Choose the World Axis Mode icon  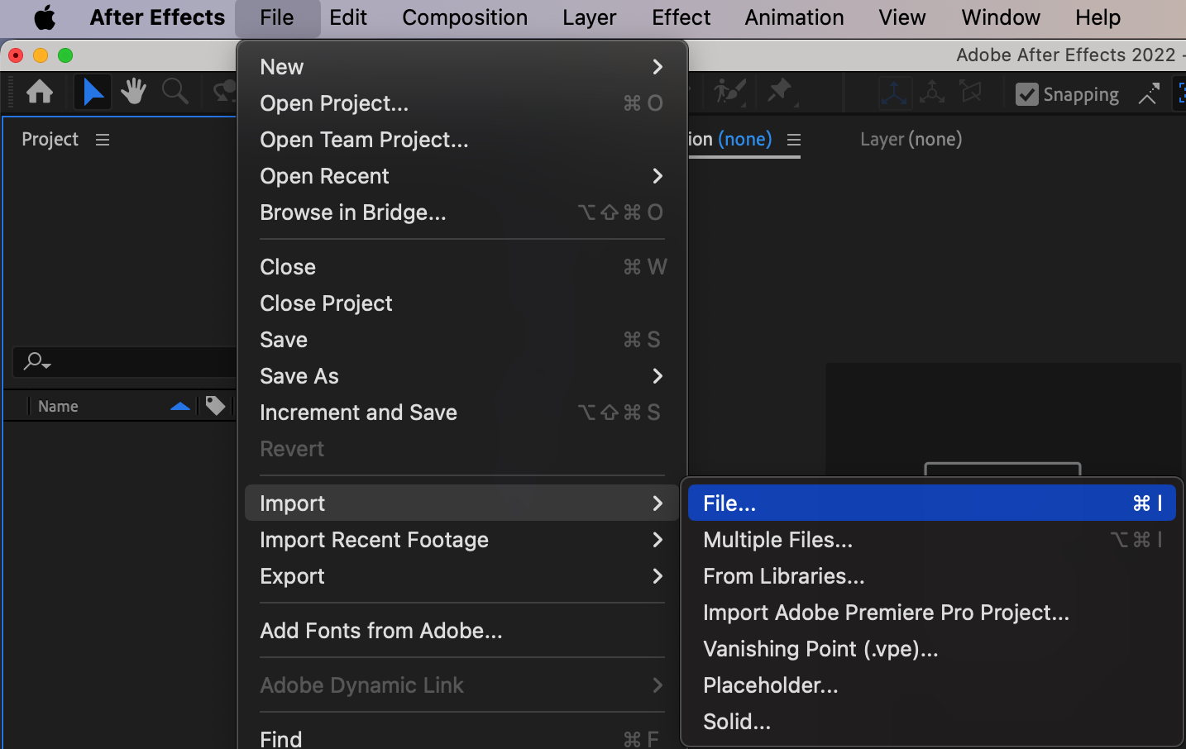(x=932, y=93)
